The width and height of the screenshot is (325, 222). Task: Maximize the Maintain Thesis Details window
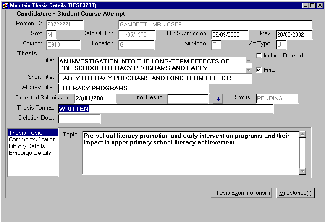click(312, 5)
